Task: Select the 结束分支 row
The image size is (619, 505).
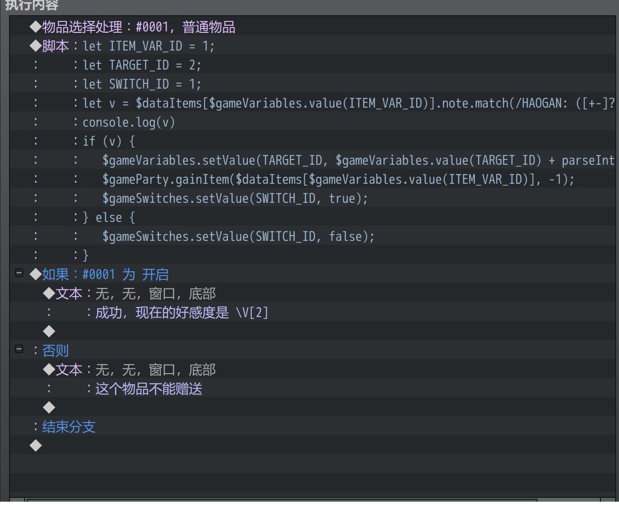Action: [x=313, y=426]
